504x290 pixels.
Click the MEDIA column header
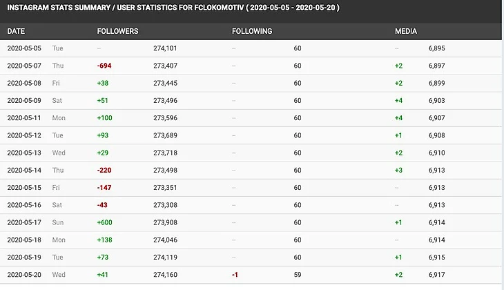[406, 31]
